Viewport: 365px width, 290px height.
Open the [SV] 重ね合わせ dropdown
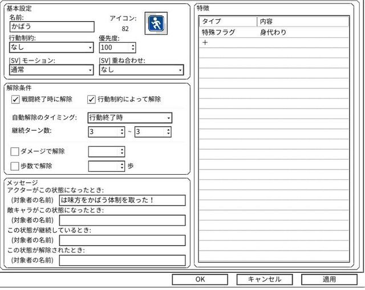(141, 70)
